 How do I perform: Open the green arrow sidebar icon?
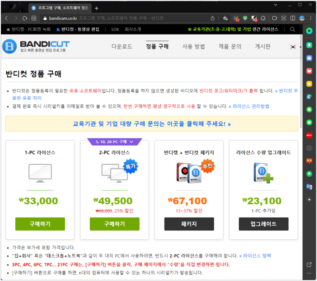(309, 174)
